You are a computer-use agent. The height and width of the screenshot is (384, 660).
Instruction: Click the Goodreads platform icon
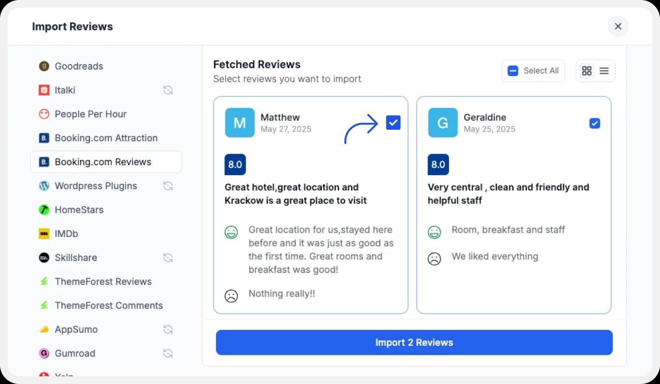click(x=44, y=66)
